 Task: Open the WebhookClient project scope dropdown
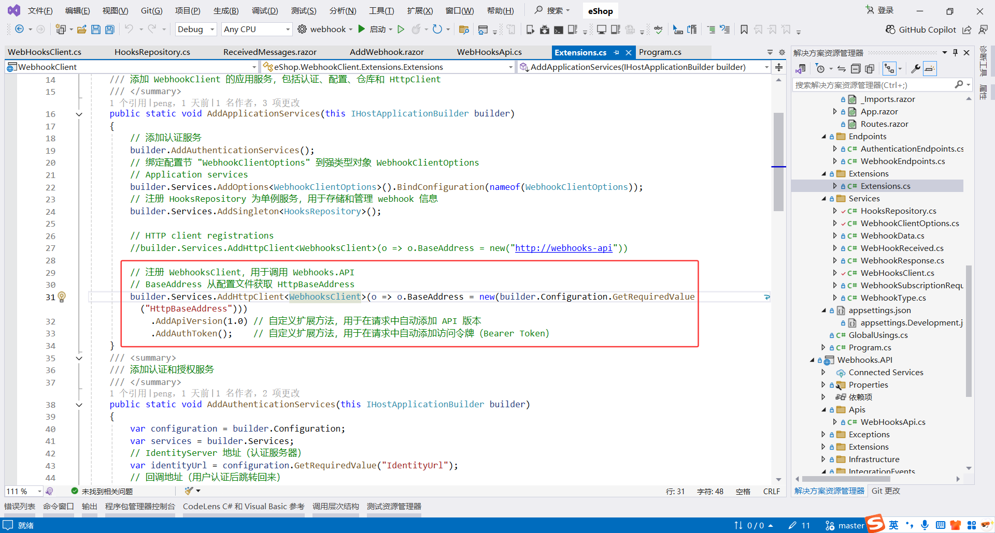[132, 67]
